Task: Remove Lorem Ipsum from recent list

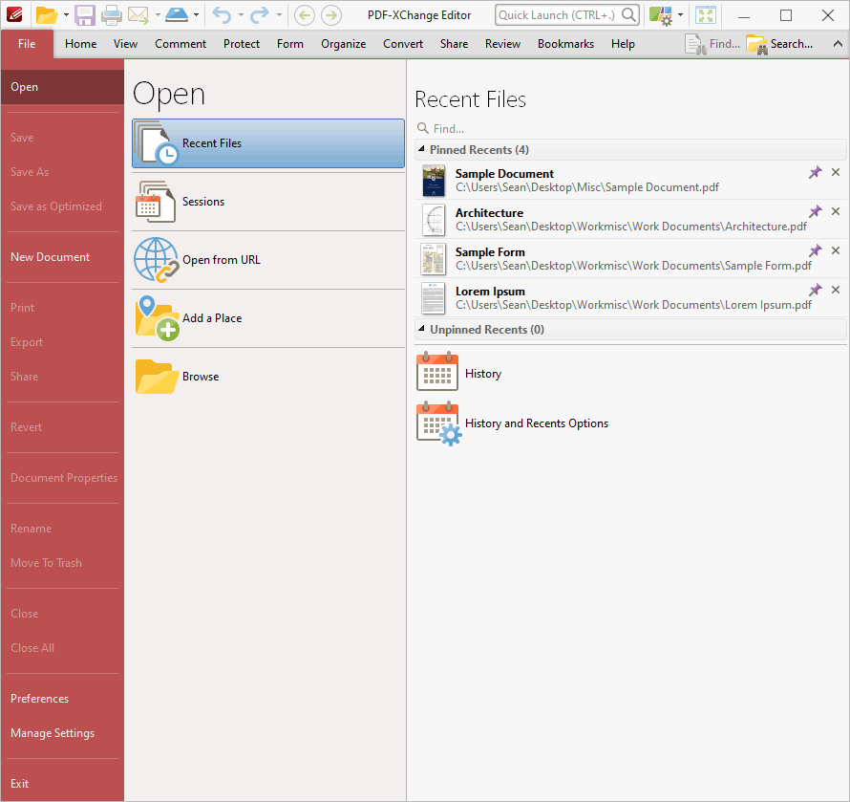Action: pos(836,290)
